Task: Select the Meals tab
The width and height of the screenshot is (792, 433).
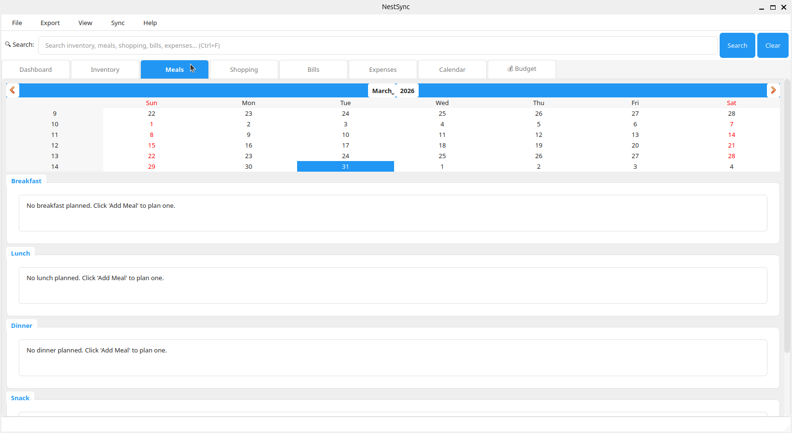Action: (x=175, y=69)
